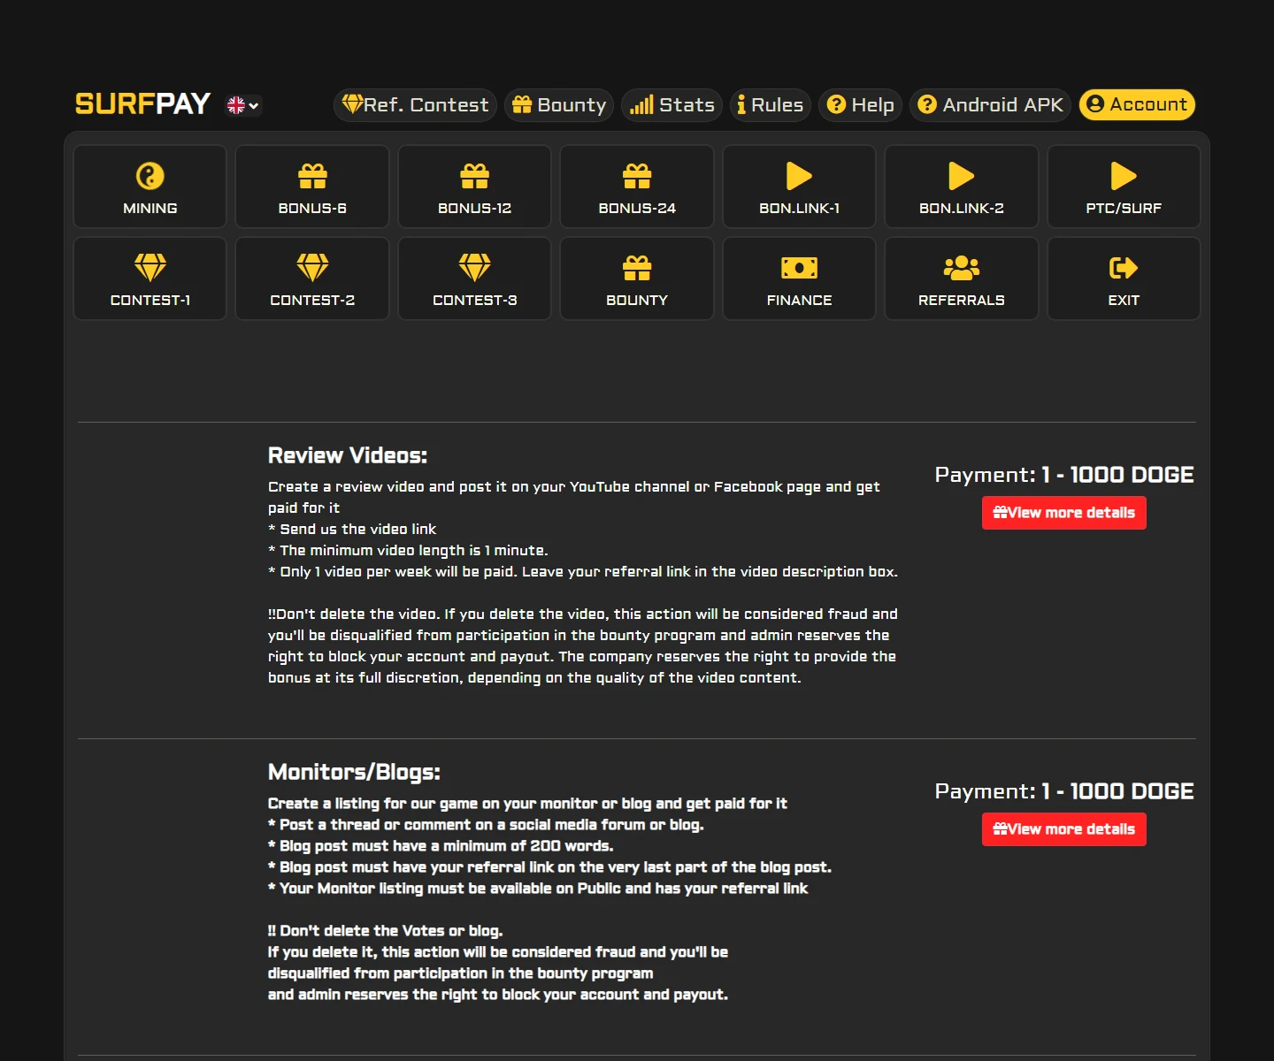Go to Stats in top navigation

[672, 105]
